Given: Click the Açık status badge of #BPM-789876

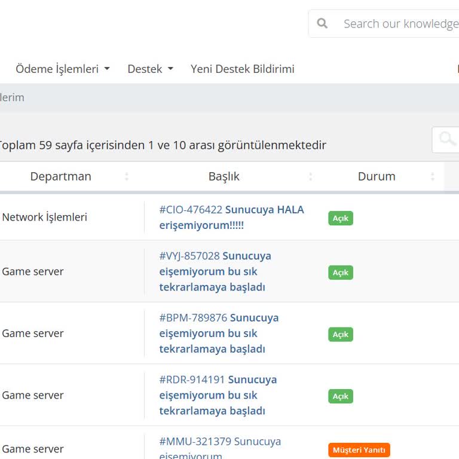Looking at the screenshot, I should (x=340, y=334).
